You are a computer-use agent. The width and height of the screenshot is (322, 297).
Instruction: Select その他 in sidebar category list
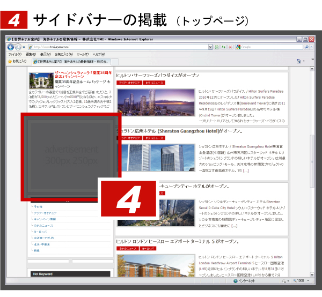[x=38, y=207]
